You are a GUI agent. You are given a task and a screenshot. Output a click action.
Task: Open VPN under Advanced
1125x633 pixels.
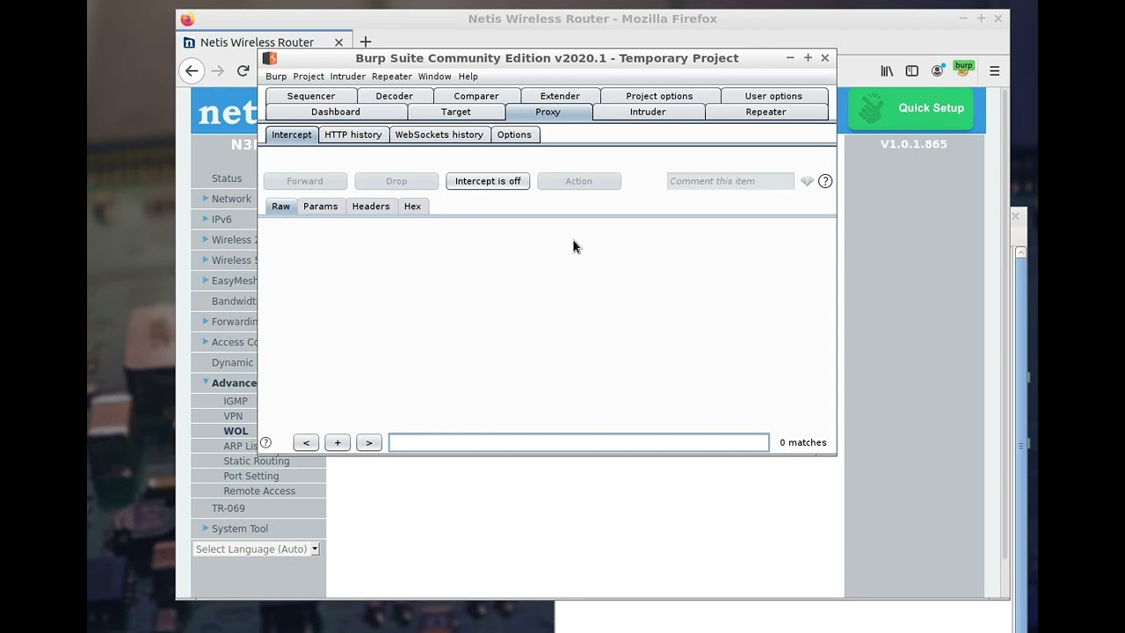(233, 417)
